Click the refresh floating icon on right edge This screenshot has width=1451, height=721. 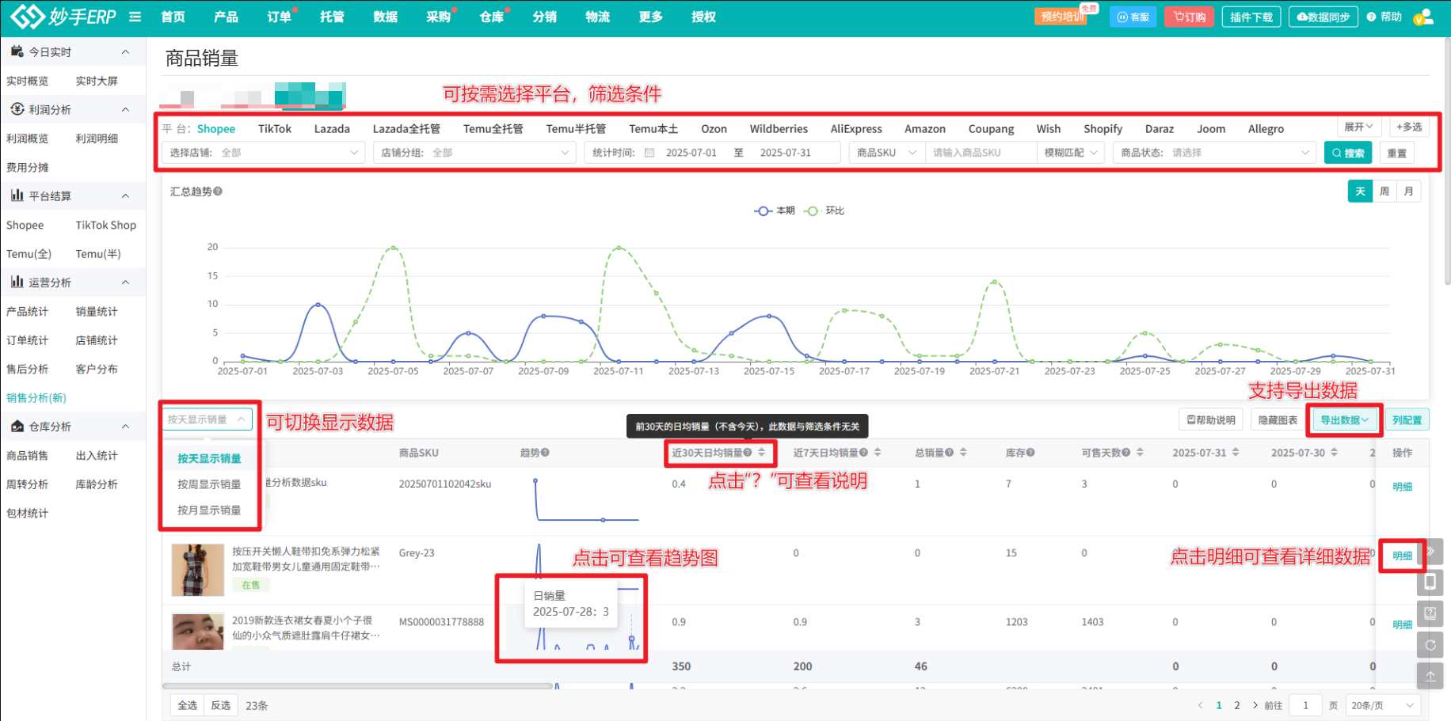pyautogui.click(x=1430, y=645)
